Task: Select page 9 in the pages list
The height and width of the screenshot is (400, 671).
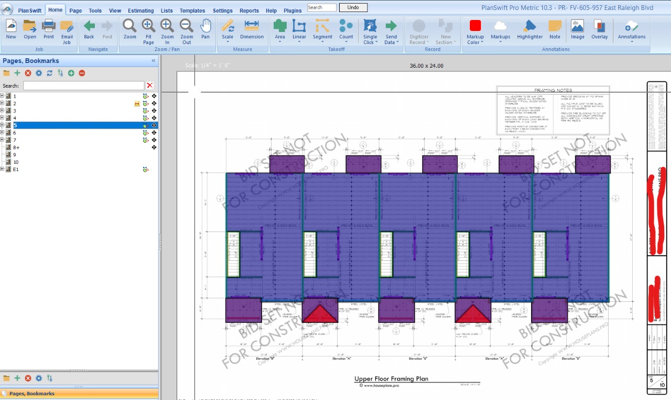Action: pos(15,155)
